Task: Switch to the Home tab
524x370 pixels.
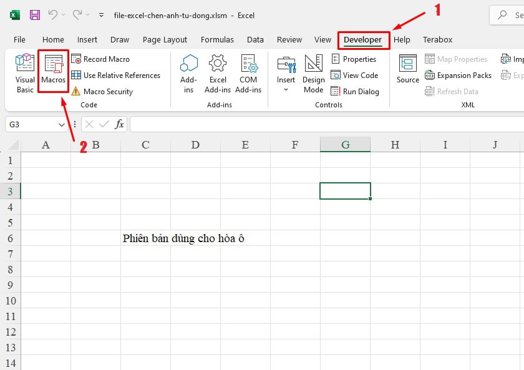Action: click(x=53, y=39)
